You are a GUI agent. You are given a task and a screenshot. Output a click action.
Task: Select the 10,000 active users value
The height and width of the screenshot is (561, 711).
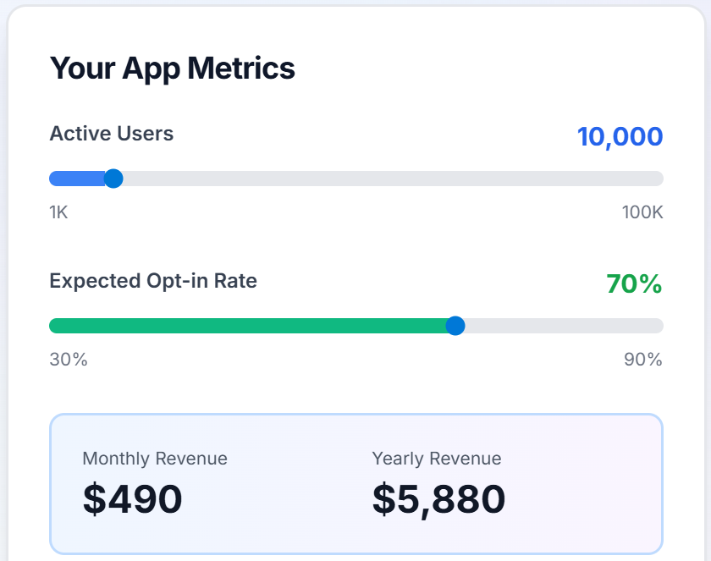(620, 136)
